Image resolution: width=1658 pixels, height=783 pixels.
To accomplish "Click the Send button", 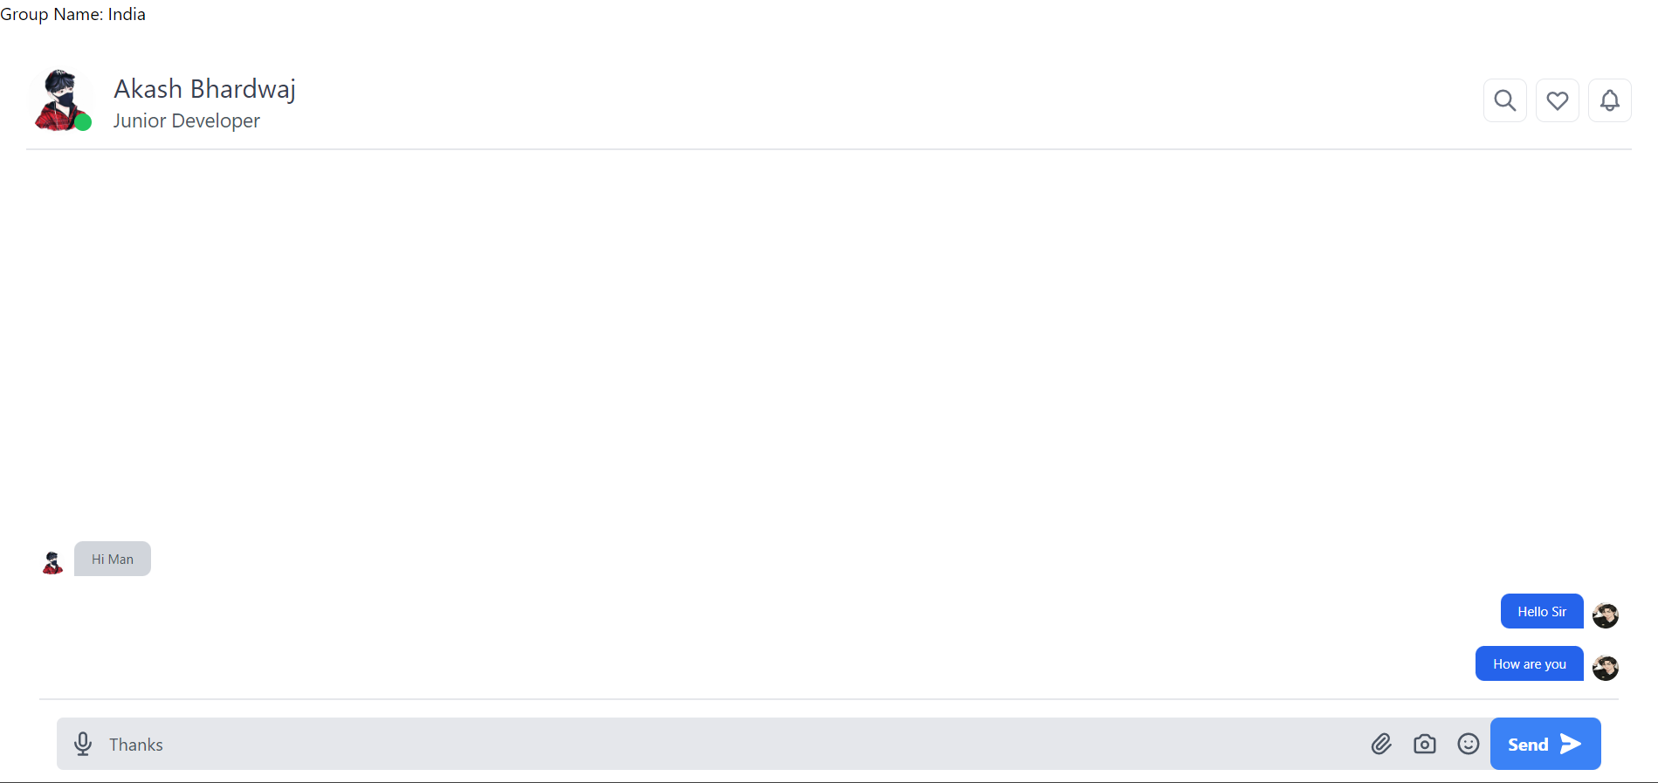I will [x=1545, y=744].
